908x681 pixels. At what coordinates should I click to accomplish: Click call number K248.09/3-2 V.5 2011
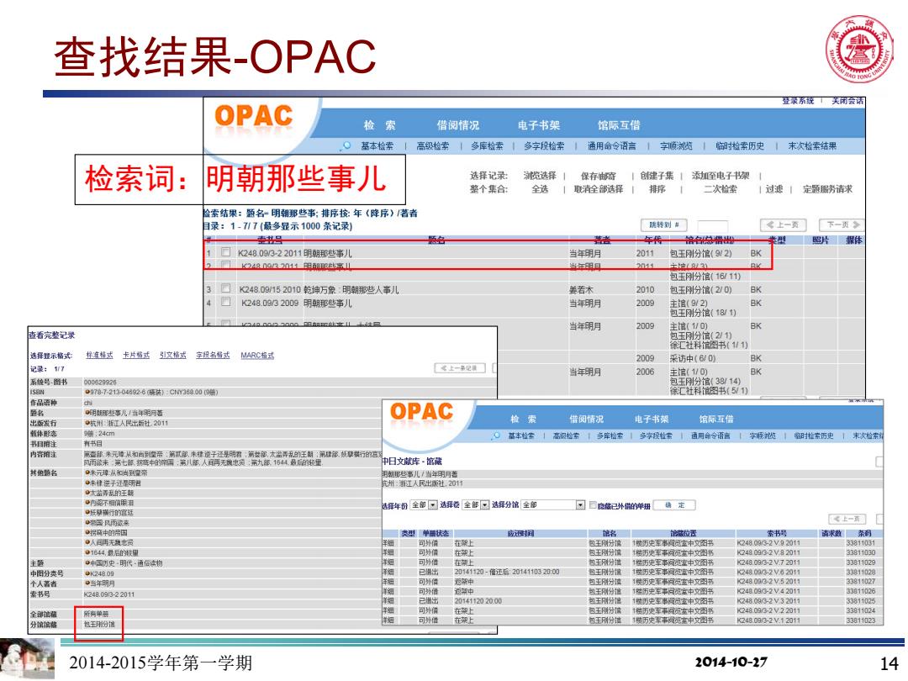768,582
